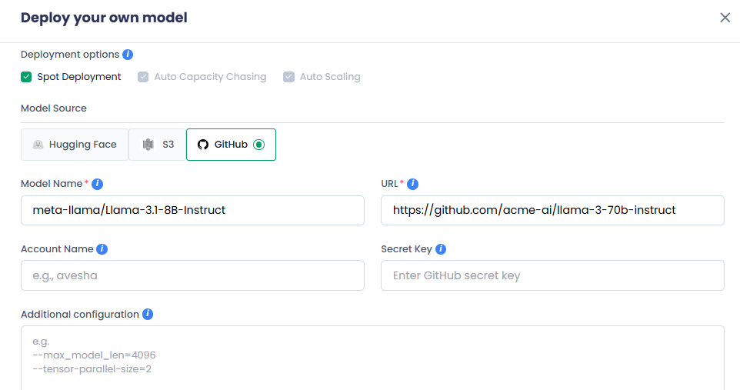The image size is (740, 390).
Task: Click the Secret Key input field
Action: (552, 275)
